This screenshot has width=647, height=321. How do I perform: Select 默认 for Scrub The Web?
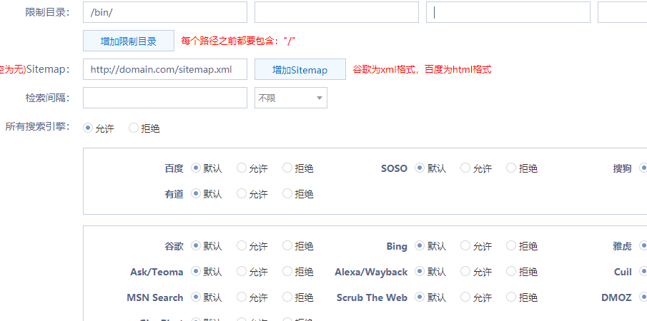[420, 297]
